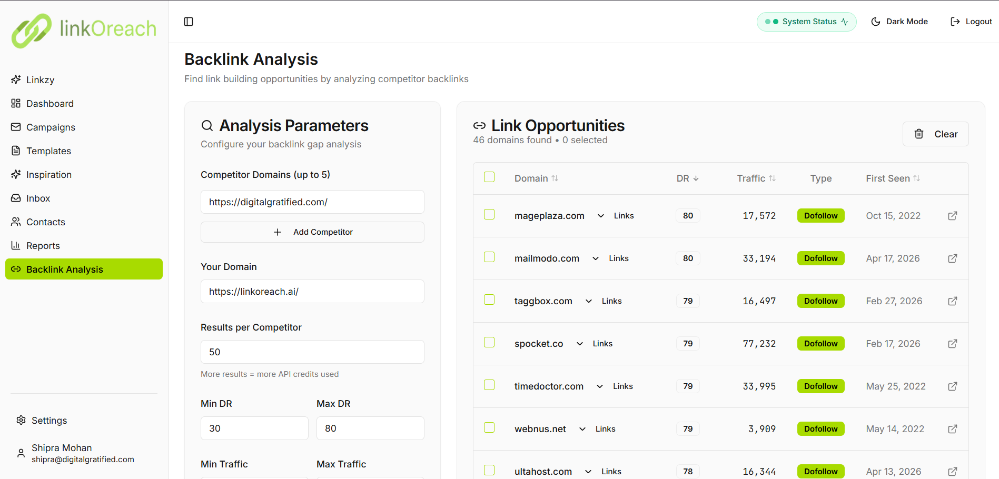Expand Links for taggbox.com

tap(604, 301)
